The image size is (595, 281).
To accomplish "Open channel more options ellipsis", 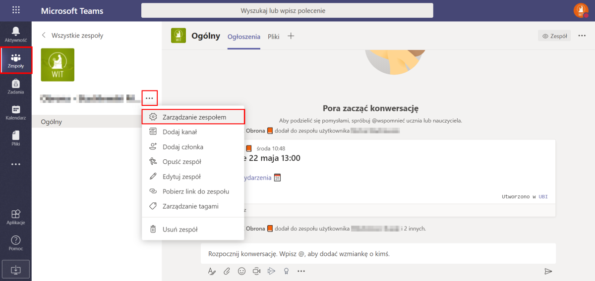I will pos(582,36).
